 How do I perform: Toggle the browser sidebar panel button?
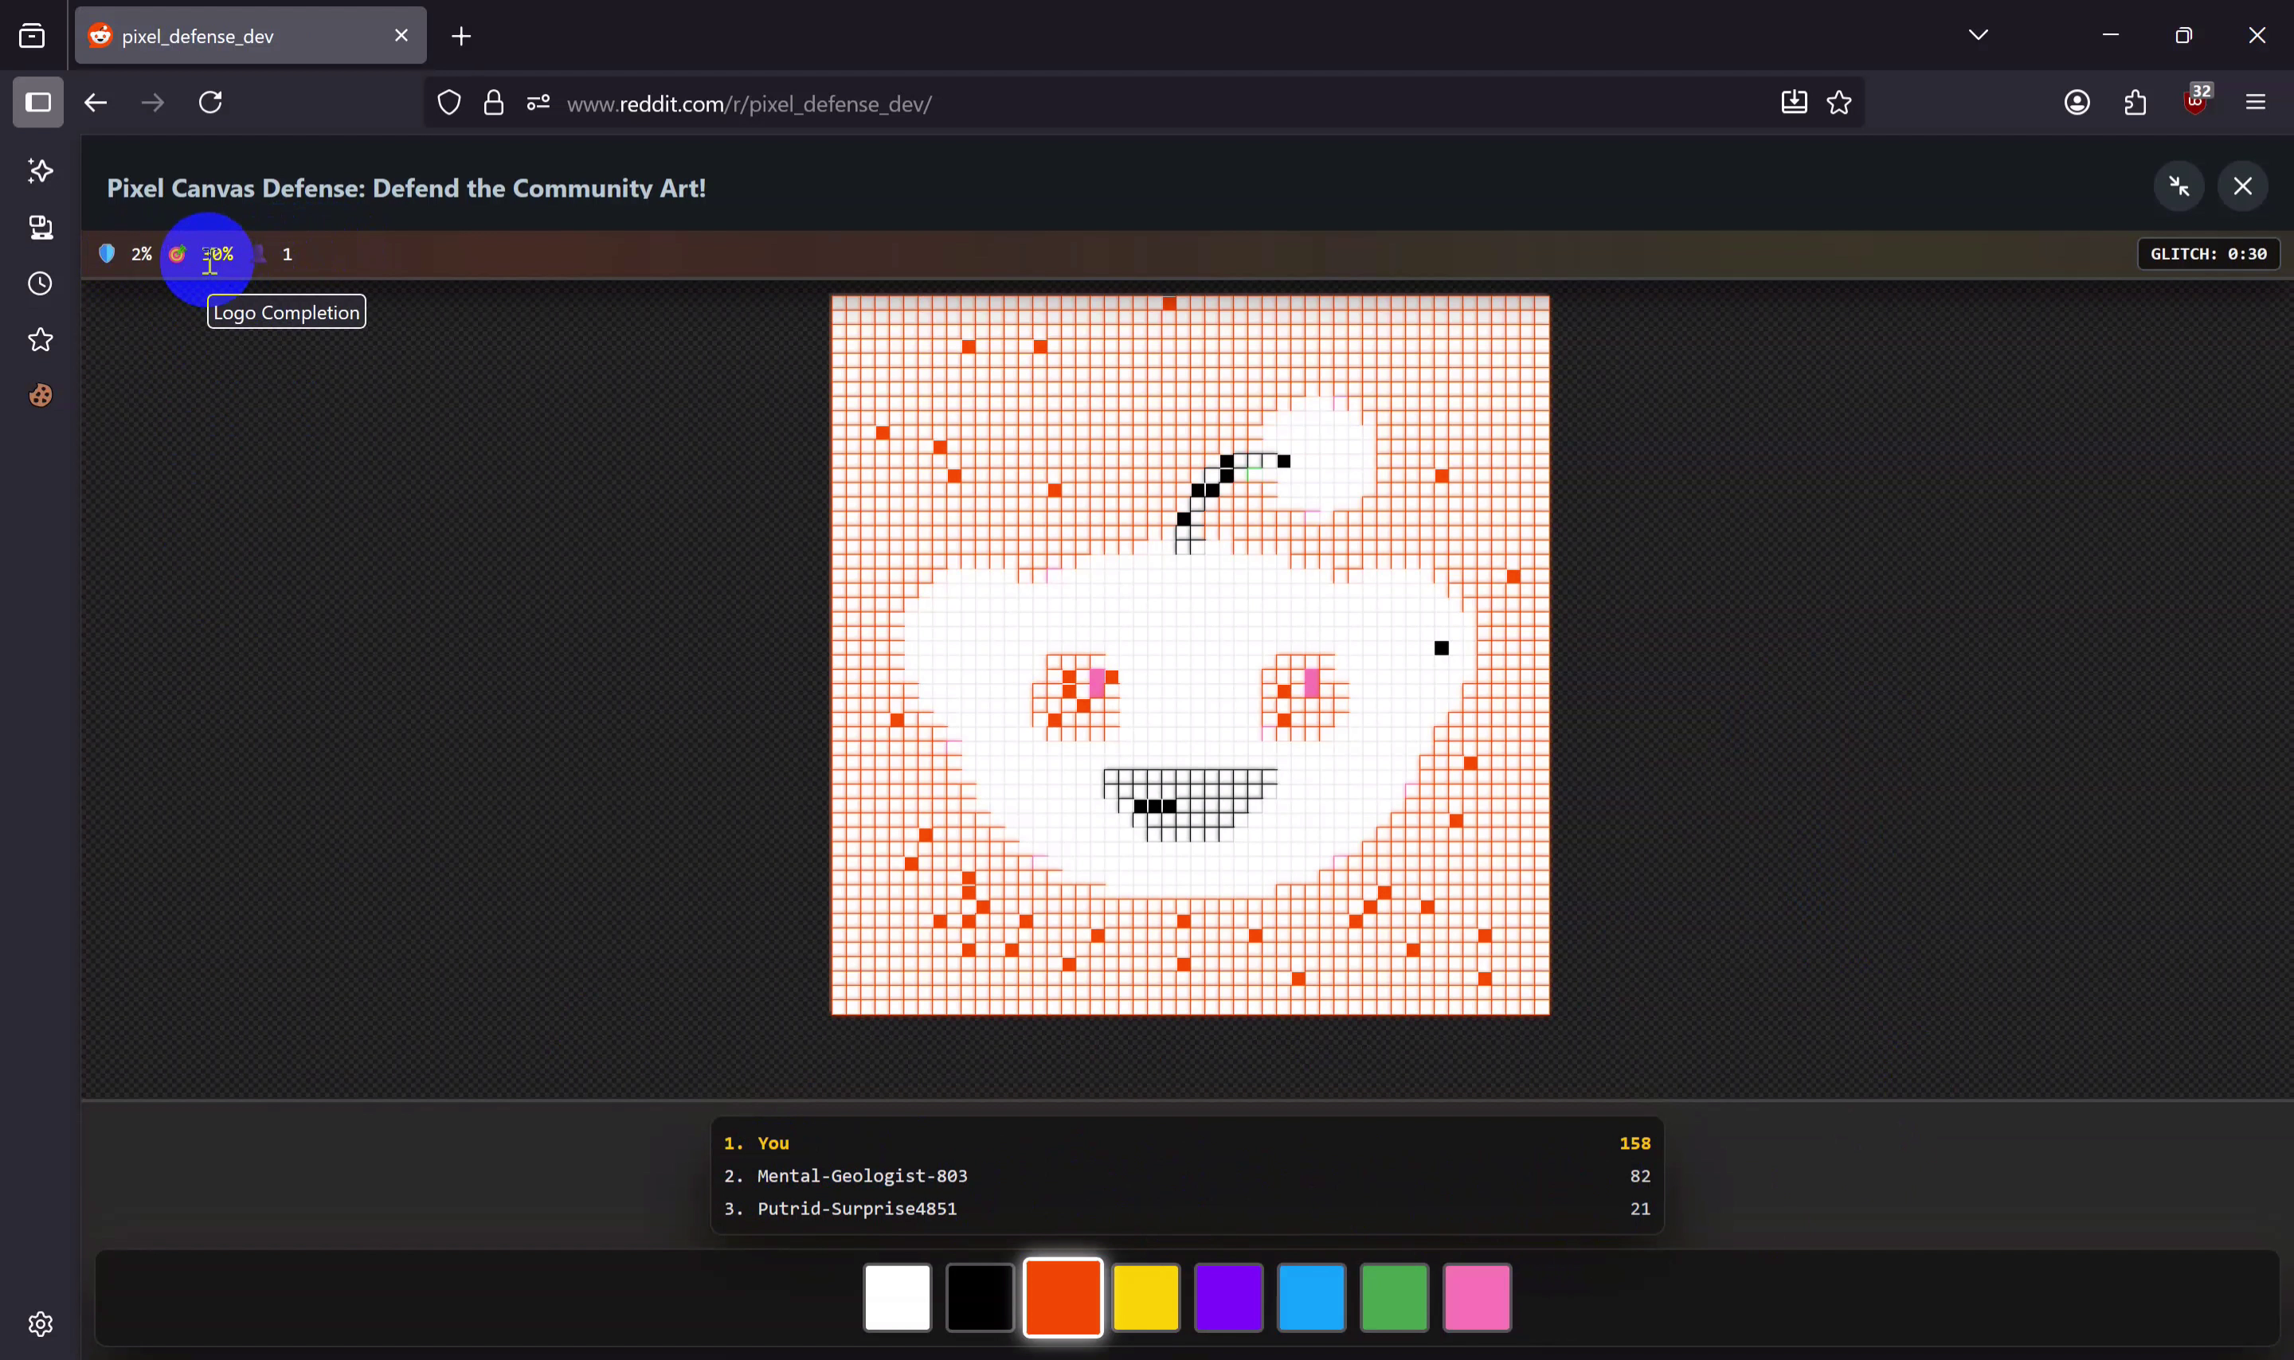click(37, 102)
